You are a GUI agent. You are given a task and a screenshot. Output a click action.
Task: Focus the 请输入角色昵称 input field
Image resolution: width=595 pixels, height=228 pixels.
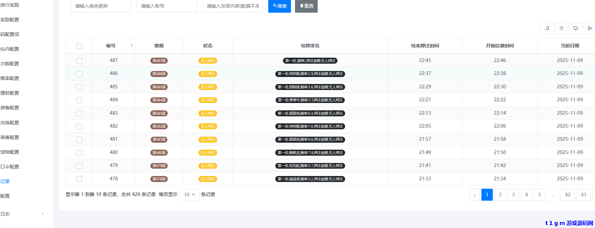coord(101,6)
